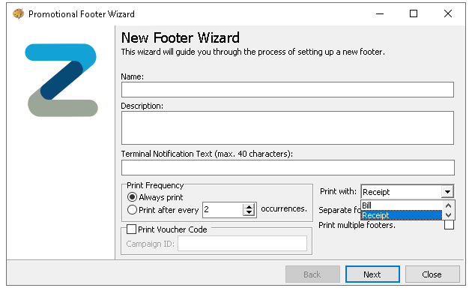This screenshot has height=291, width=472.
Task: Focus the Name text field
Action: pyautogui.click(x=288, y=90)
